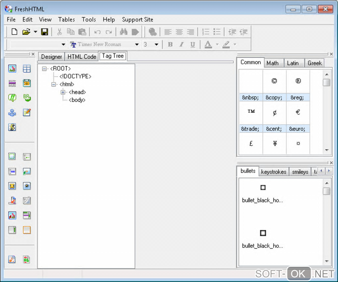Select the <!DOCTYPE> tree item
The image size is (338, 282).
pyautogui.click(x=75, y=76)
